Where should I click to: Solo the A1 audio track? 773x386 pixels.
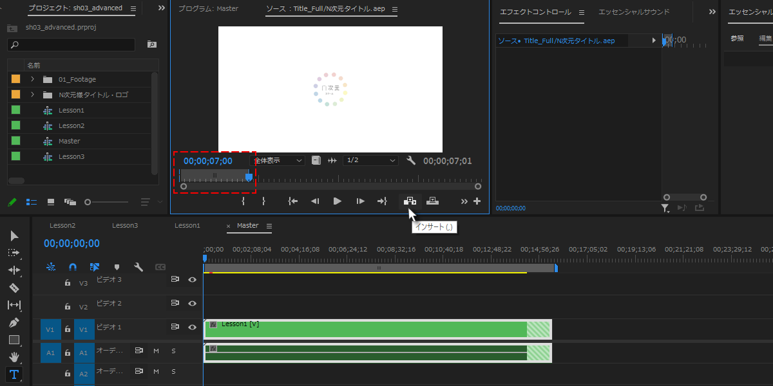(173, 351)
